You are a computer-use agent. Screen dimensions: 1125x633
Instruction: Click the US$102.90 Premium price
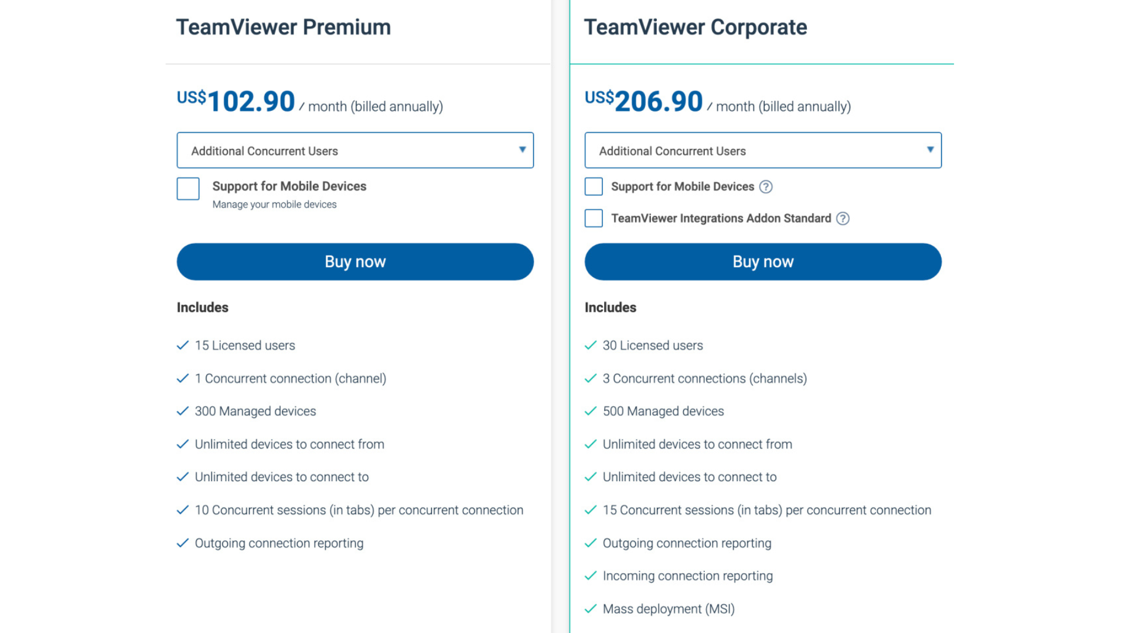pyautogui.click(x=236, y=101)
